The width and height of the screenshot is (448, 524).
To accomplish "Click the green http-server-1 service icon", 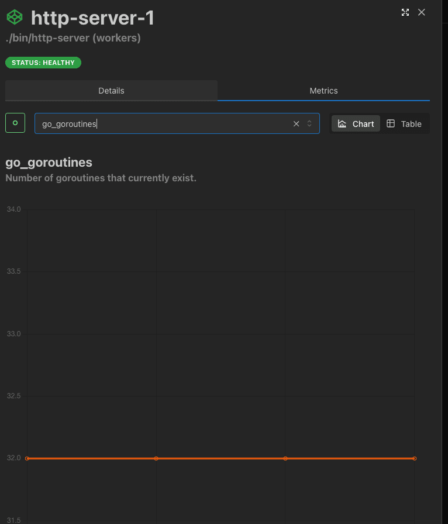I will pos(15,18).
